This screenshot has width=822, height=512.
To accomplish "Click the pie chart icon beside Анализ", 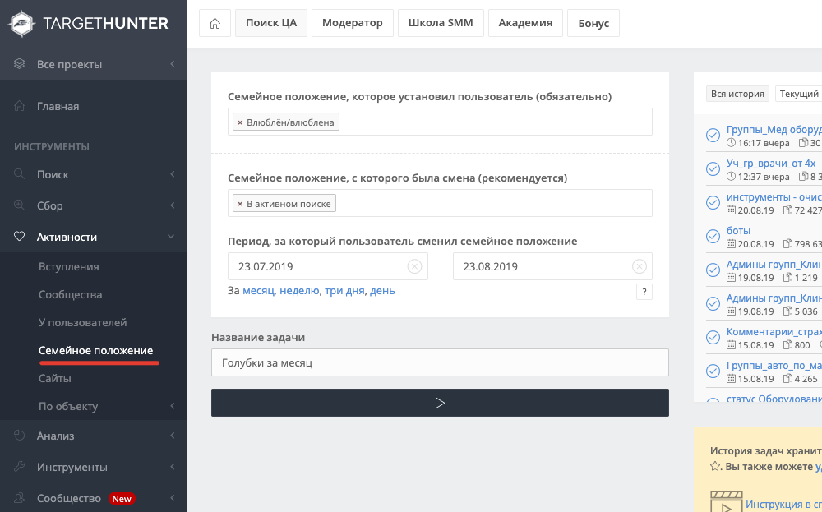I will click(x=20, y=435).
